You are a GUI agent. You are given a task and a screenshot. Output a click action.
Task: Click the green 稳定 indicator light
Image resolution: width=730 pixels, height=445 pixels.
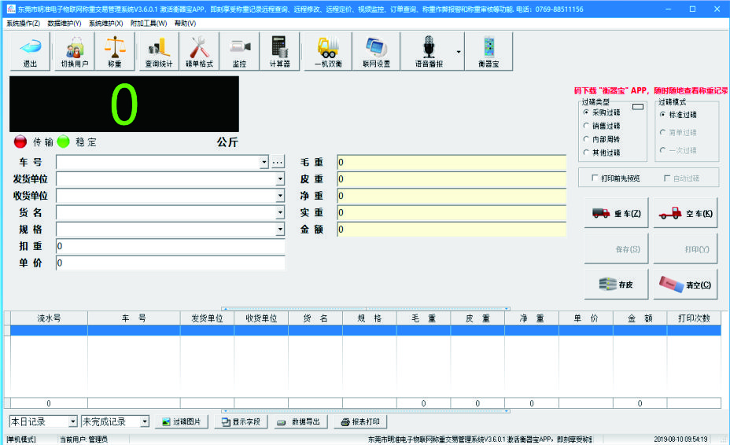[x=63, y=142]
